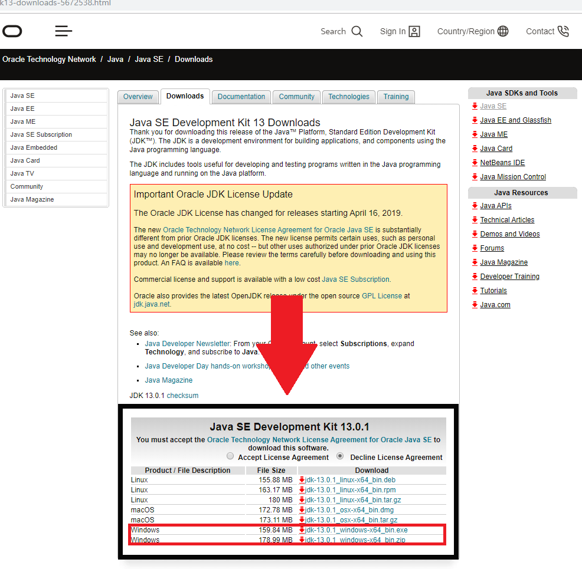Open Java Embedded sidebar item
This screenshot has width=582, height=569.
(x=57, y=147)
